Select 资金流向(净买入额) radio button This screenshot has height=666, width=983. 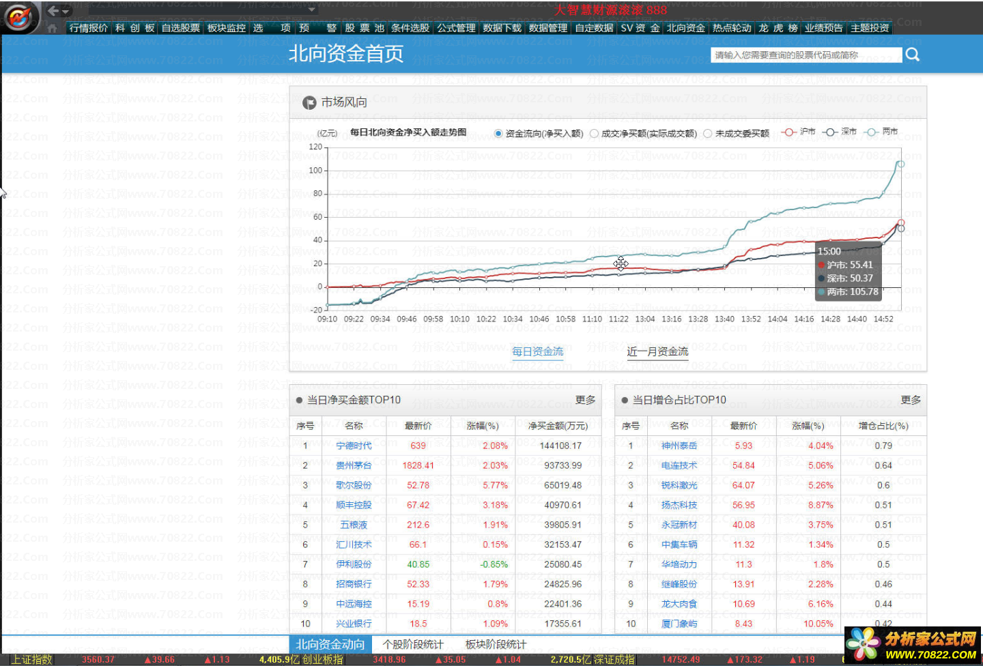[498, 134]
